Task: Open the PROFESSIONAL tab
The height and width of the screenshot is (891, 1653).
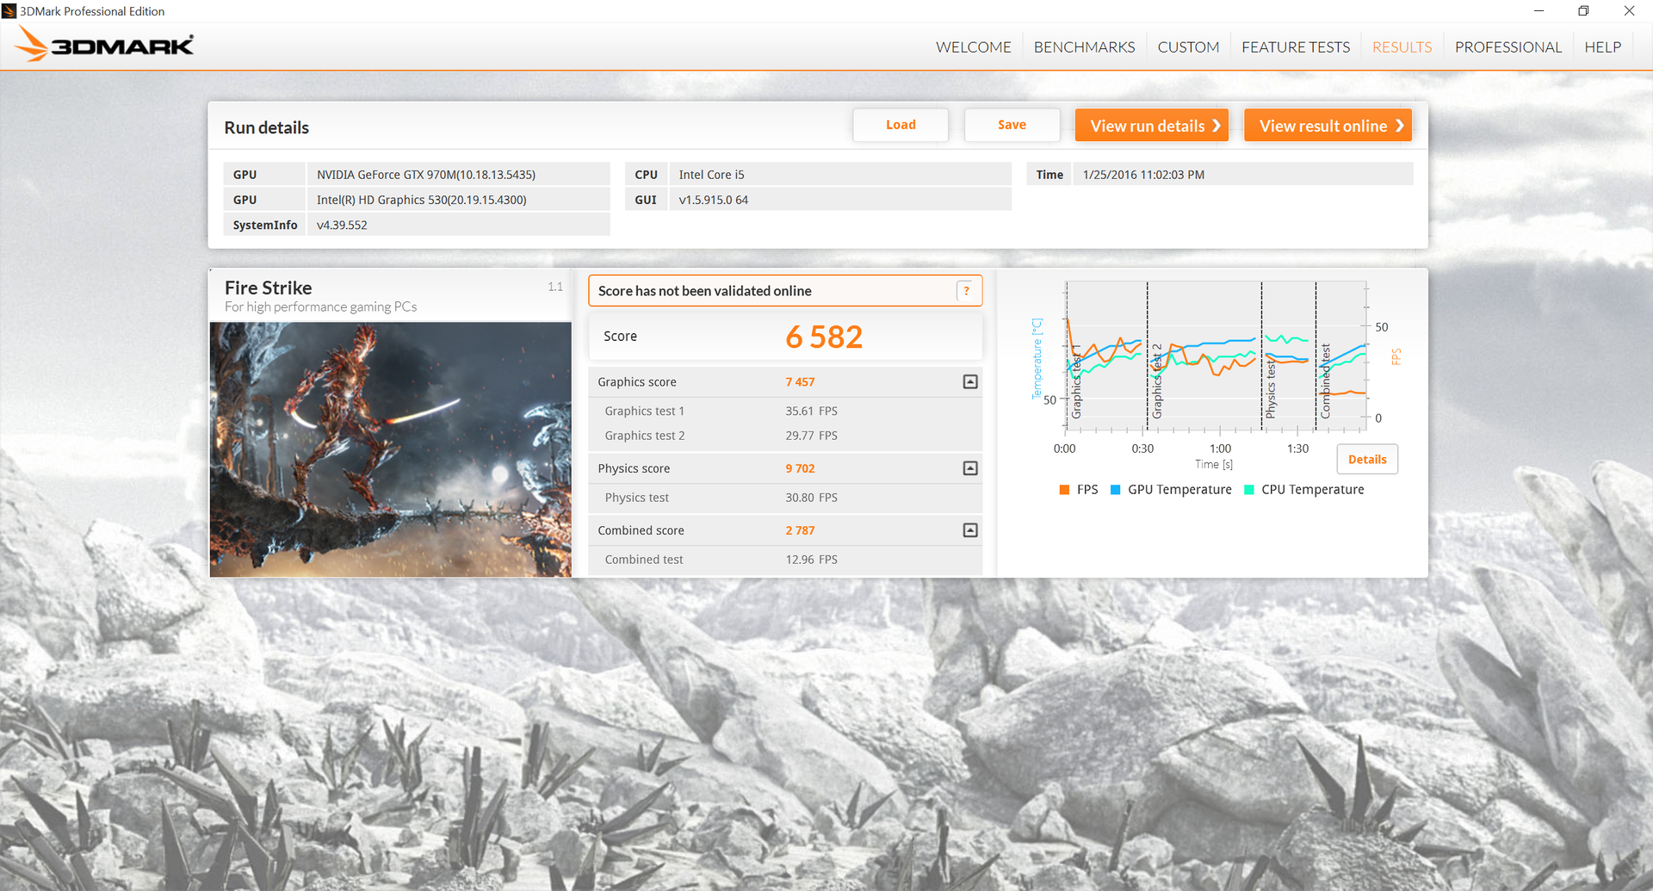Action: (1508, 47)
